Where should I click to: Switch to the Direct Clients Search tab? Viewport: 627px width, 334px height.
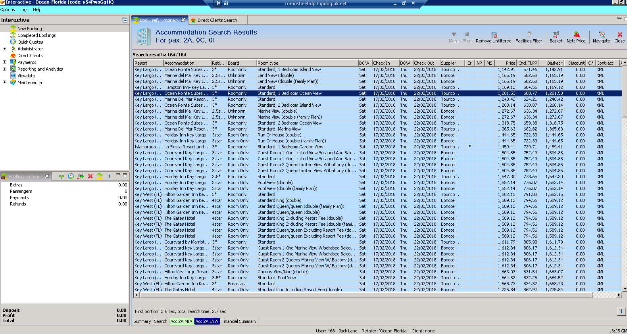click(217, 20)
